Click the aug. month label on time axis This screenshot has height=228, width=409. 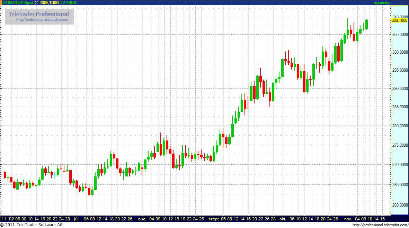[142, 219]
